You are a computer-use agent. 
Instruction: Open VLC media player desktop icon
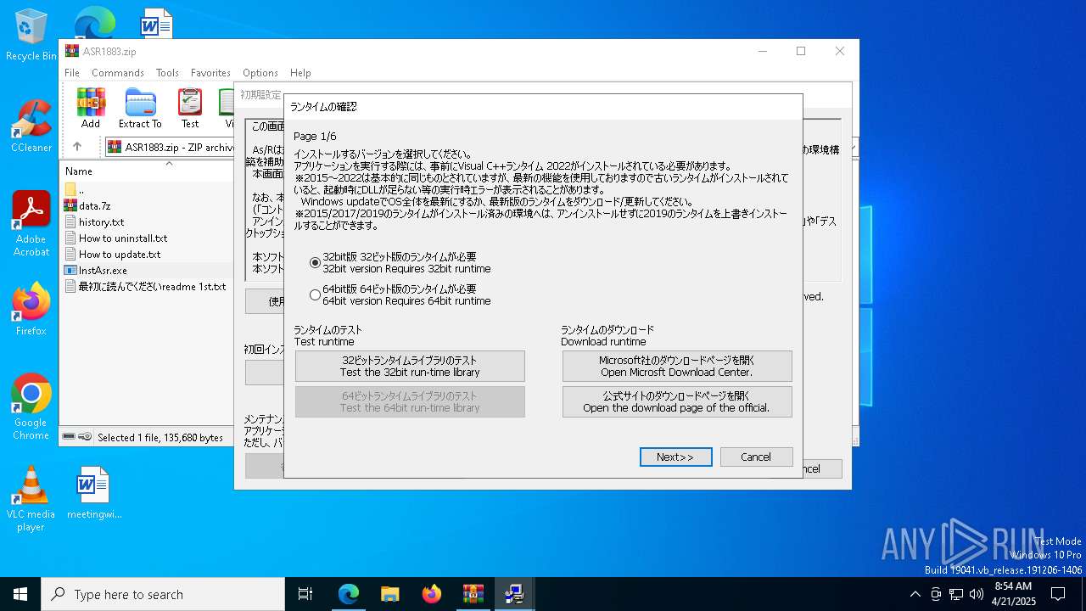(x=31, y=499)
